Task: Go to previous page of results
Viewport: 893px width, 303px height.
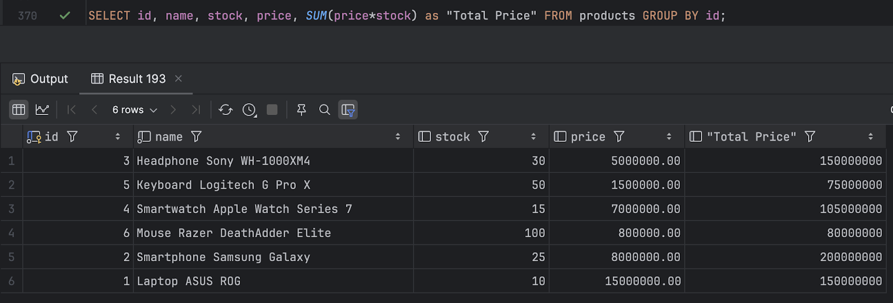Action: 94,110
